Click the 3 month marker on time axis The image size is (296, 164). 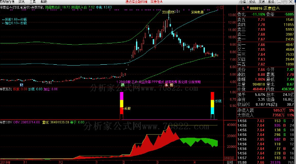click(157, 162)
